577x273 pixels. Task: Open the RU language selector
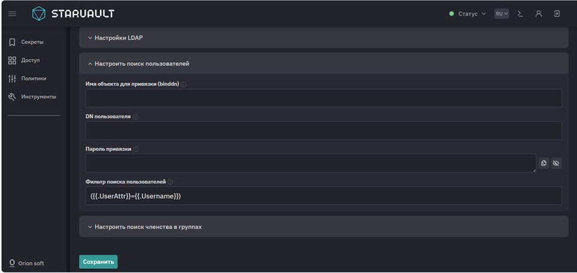click(501, 14)
